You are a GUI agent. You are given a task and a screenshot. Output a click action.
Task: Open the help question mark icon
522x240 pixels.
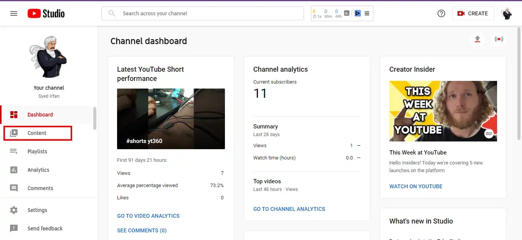[441, 13]
